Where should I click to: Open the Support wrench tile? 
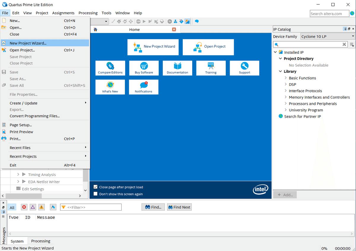coord(244,68)
